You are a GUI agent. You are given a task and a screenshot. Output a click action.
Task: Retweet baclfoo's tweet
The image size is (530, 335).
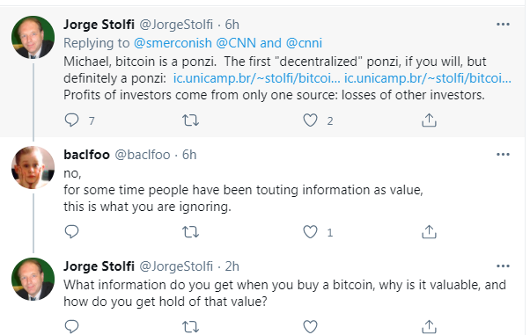point(191,232)
